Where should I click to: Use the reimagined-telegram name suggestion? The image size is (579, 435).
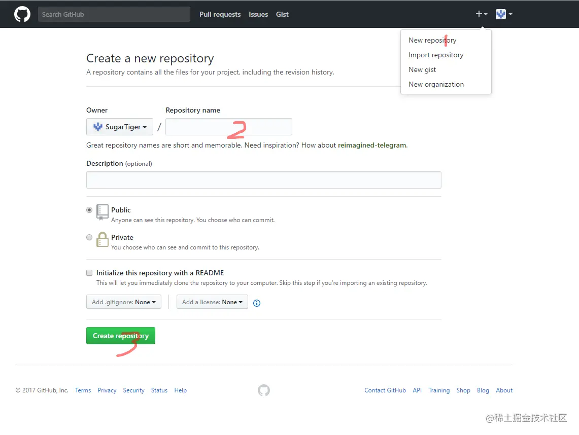pyautogui.click(x=372, y=146)
